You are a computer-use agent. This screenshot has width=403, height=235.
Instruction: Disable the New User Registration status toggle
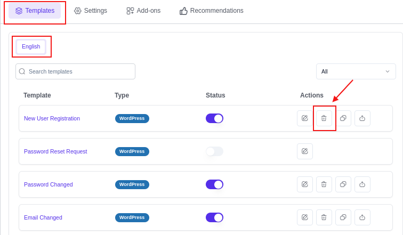214,118
